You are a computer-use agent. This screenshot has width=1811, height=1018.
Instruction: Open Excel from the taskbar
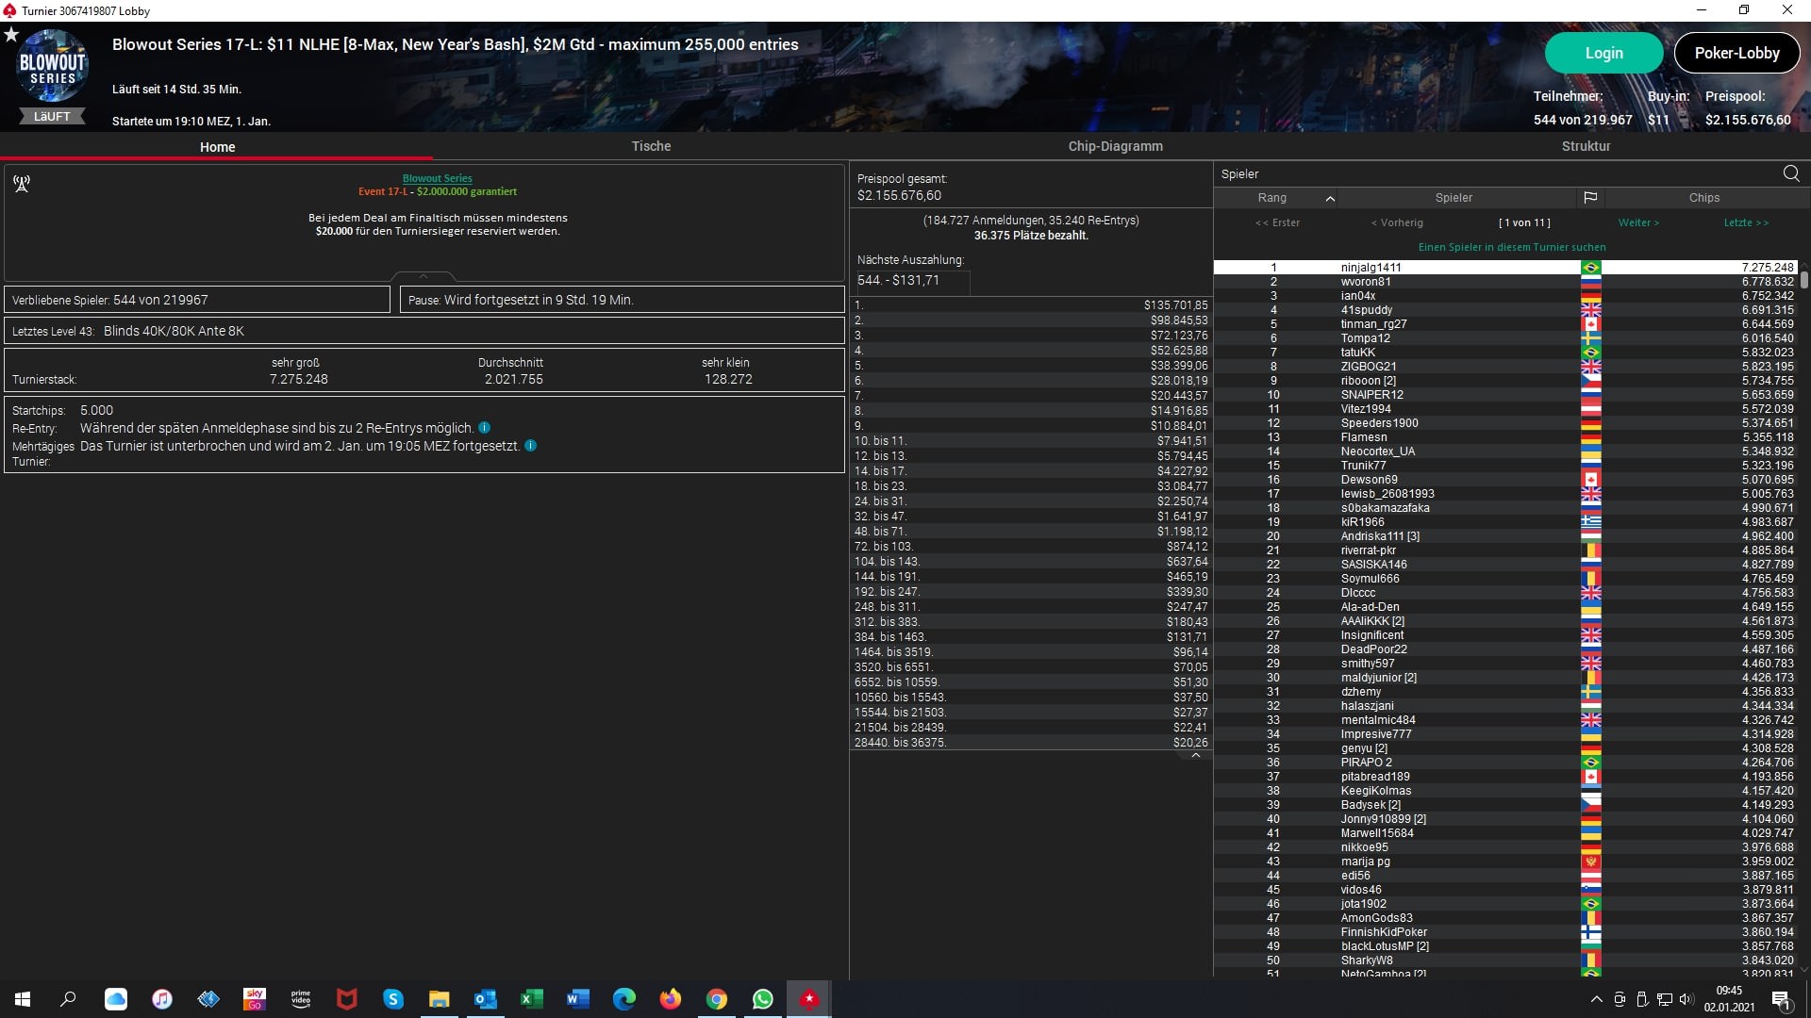point(531,999)
